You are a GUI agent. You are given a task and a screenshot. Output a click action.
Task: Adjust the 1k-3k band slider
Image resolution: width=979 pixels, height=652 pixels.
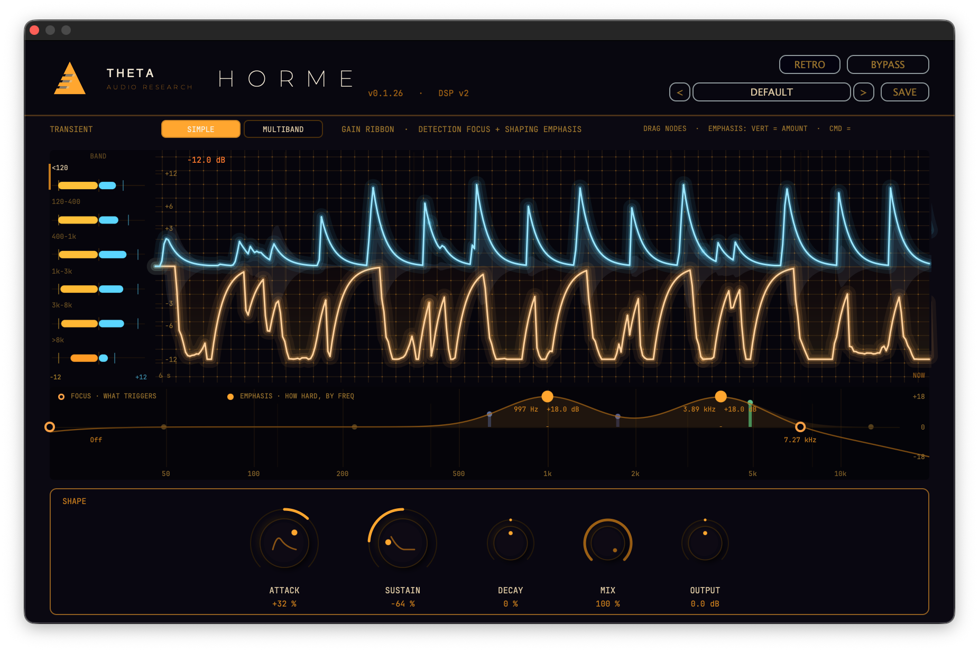(x=98, y=289)
